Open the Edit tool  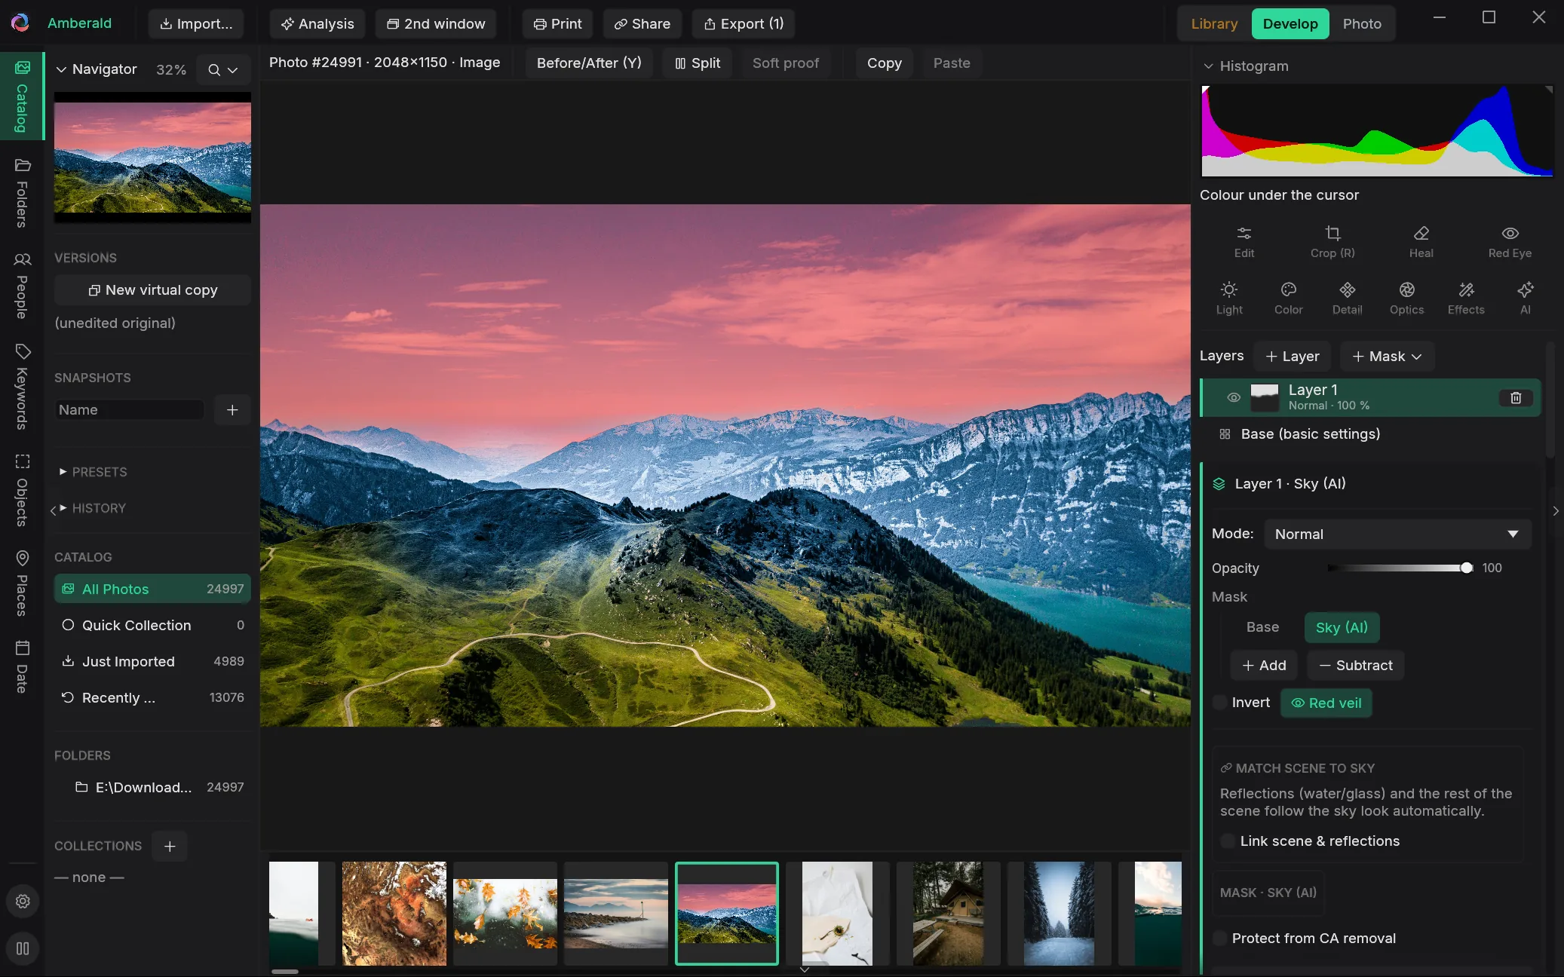(1244, 241)
